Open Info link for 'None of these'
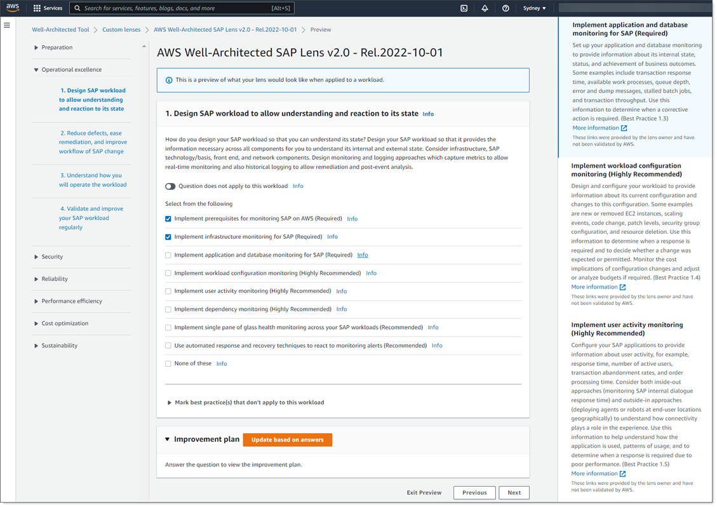The height and width of the screenshot is (507, 717). (x=221, y=364)
